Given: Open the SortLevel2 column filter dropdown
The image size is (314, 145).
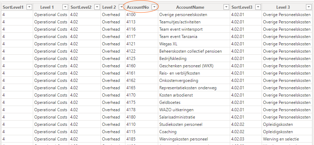Looking at the screenshot, I should [x=97, y=7].
